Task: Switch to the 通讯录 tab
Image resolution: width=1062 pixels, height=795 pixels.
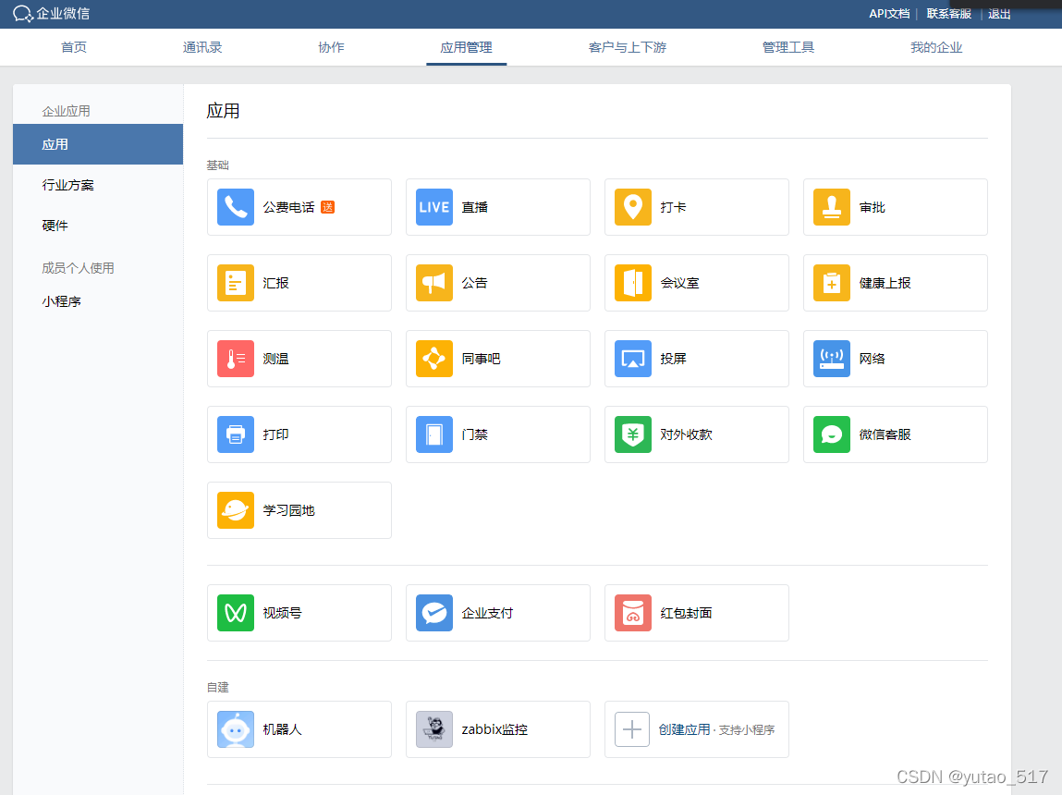Action: tap(202, 47)
